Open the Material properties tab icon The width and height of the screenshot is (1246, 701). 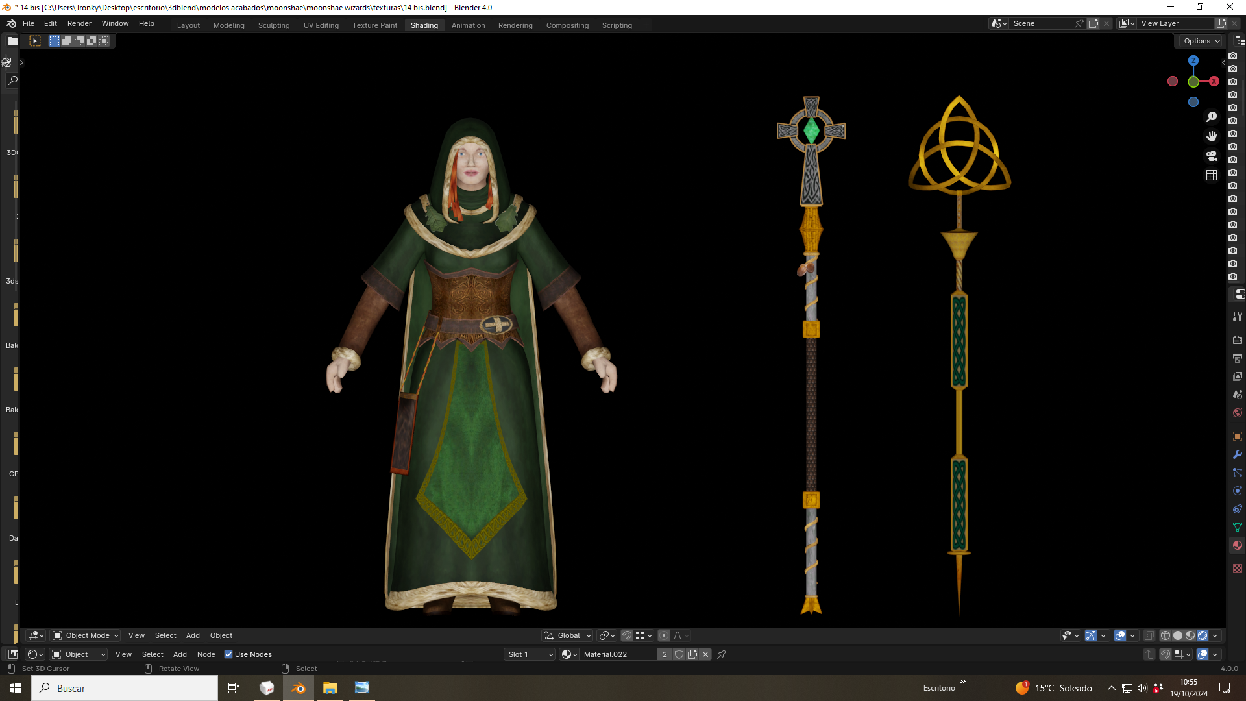pyautogui.click(x=1238, y=545)
